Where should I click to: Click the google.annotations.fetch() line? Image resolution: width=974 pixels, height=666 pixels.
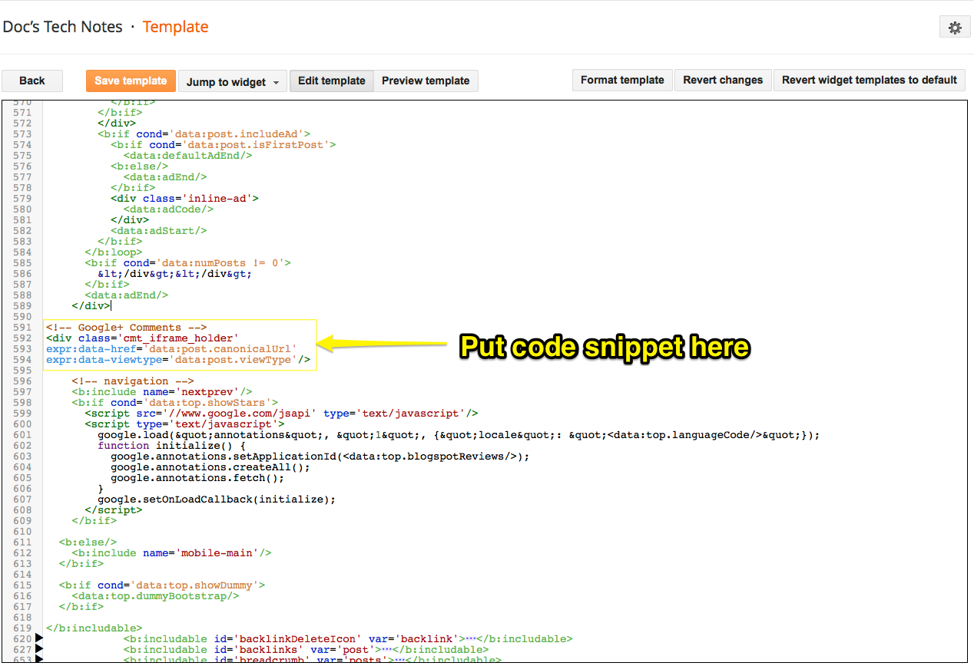[x=197, y=477]
